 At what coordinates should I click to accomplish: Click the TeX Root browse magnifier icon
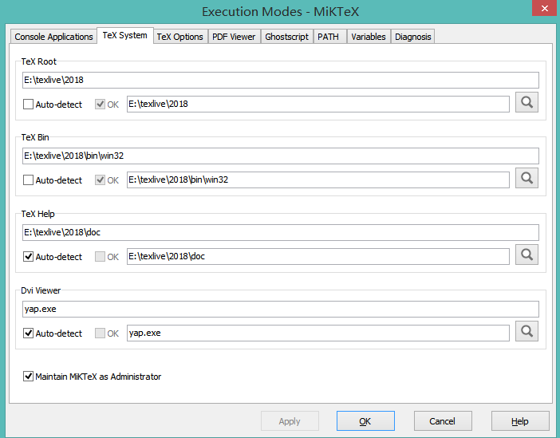point(526,103)
